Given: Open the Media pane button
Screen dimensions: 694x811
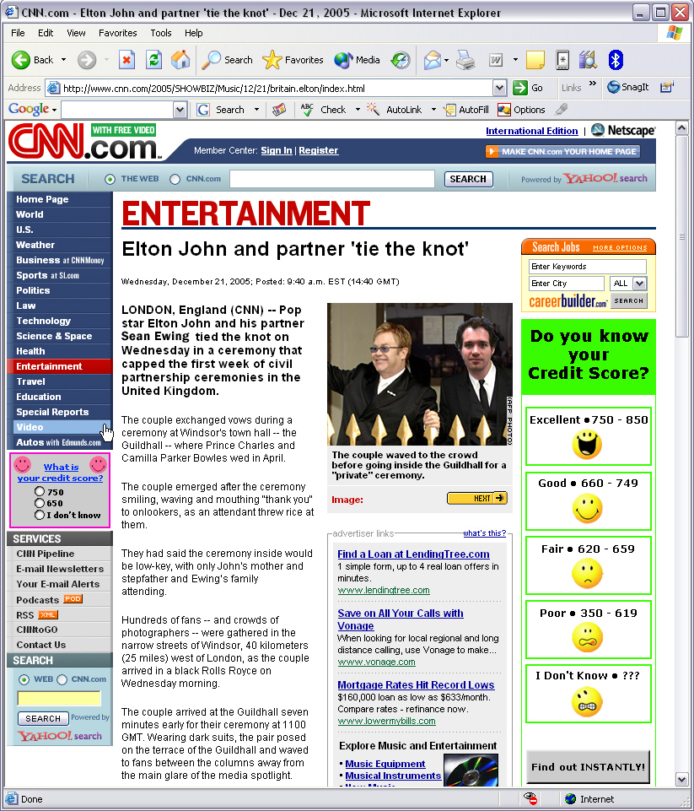Looking at the screenshot, I should pyautogui.click(x=357, y=60).
